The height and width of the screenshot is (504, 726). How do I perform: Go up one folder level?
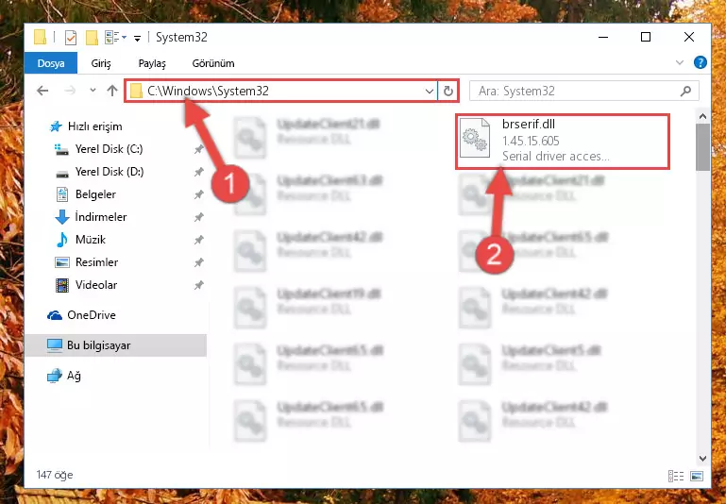[112, 91]
